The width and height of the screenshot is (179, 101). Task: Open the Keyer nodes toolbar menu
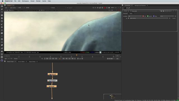point(2,24)
